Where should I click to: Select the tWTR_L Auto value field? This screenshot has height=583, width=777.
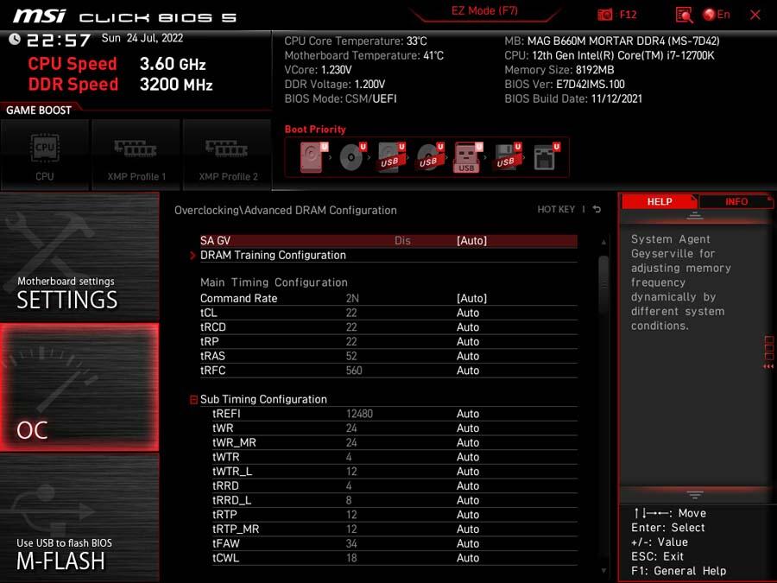tap(468, 471)
